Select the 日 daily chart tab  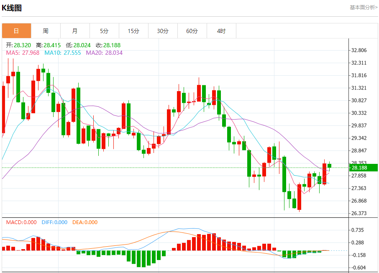coord(16,31)
